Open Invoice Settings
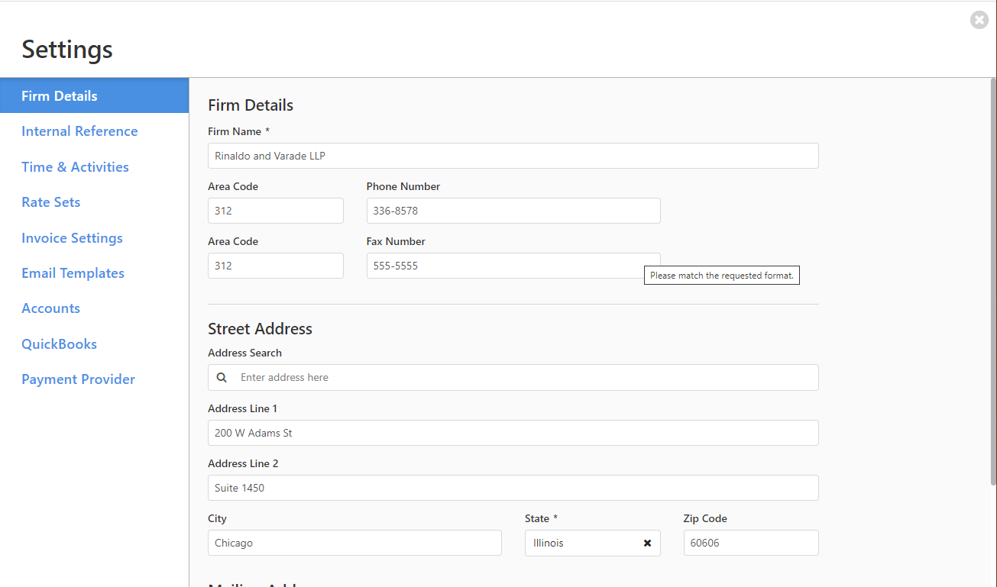Image resolution: width=997 pixels, height=587 pixels. point(72,237)
